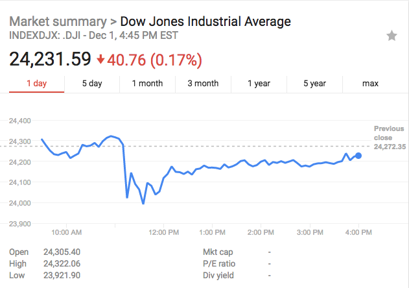
Task: Select the 1 day tab
Action: pos(37,83)
